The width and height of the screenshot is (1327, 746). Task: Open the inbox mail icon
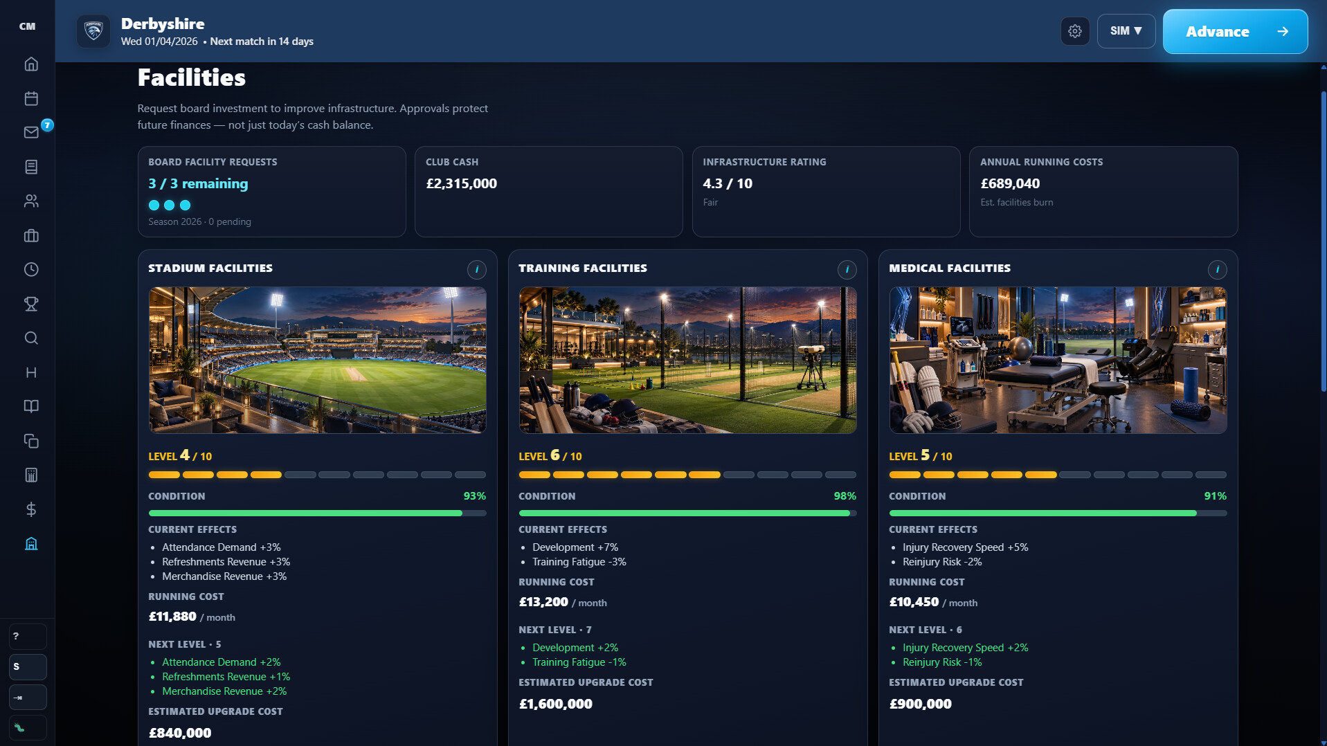tap(31, 132)
